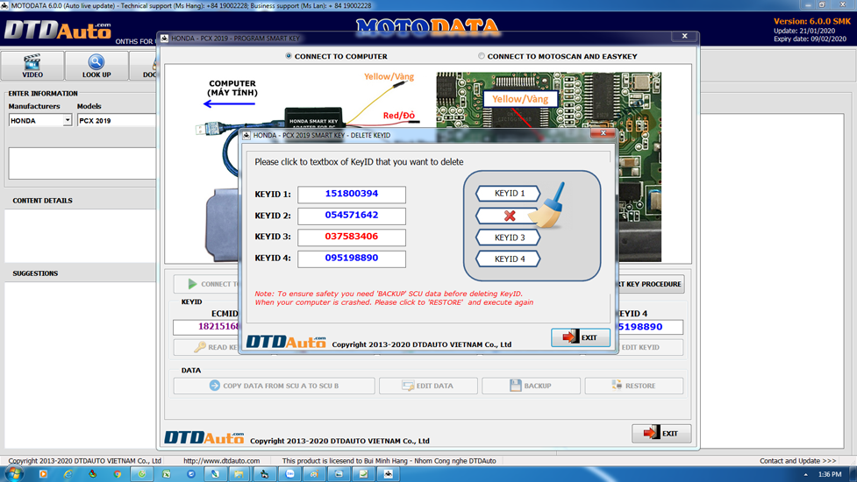Open the motorcycle MOTODATA taskbar icon
The image size is (857, 482).
pyautogui.click(x=388, y=474)
